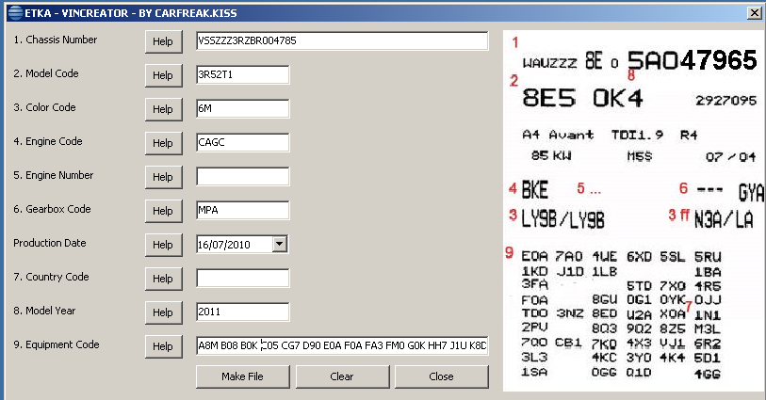Click Help button for Chassis Number
This screenshot has height=400, width=766.
click(x=164, y=41)
